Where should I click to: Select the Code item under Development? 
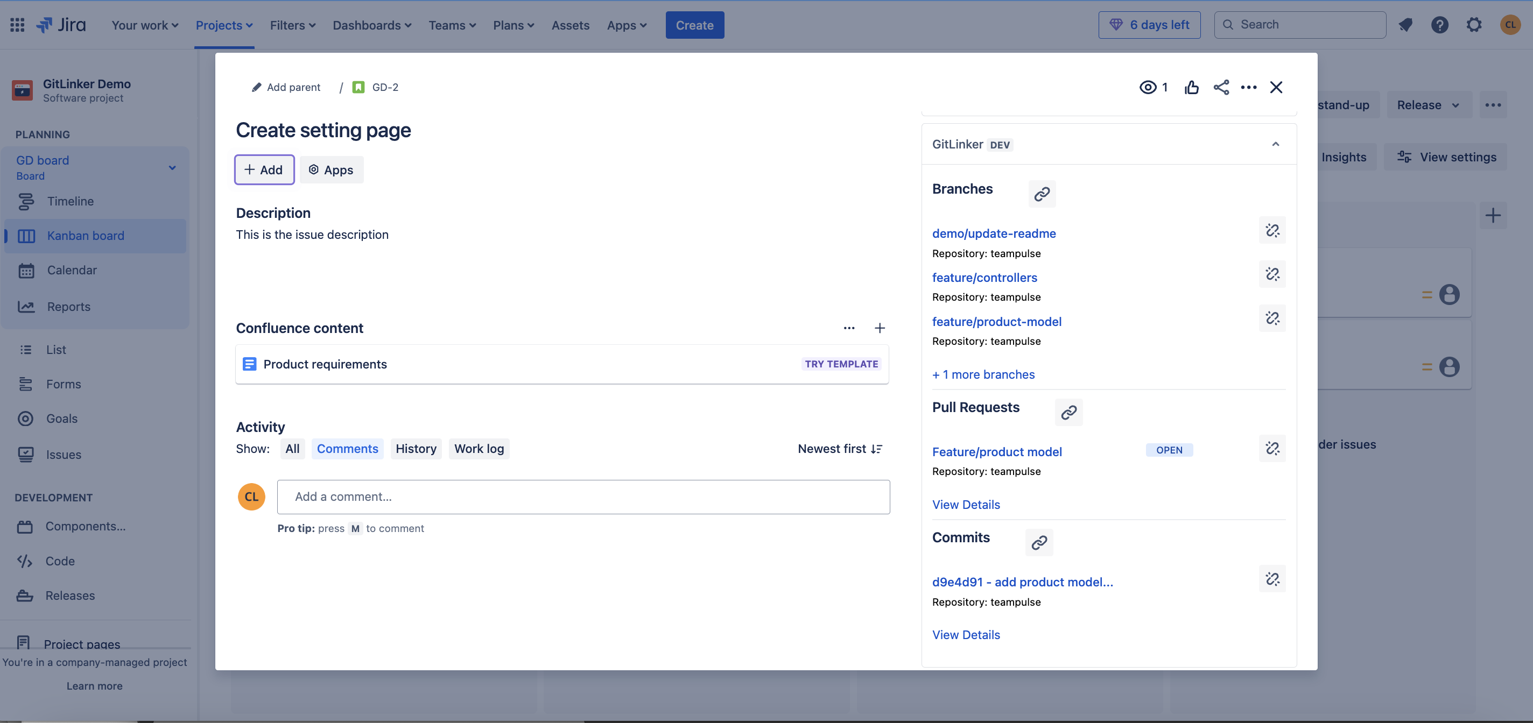click(x=60, y=561)
